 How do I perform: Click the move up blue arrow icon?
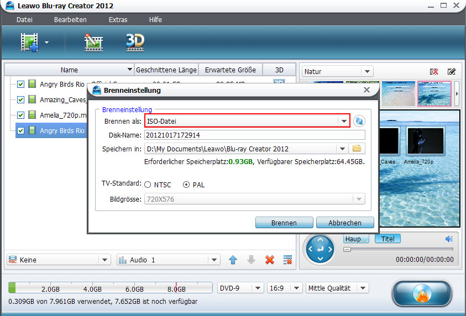click(233, 260)
